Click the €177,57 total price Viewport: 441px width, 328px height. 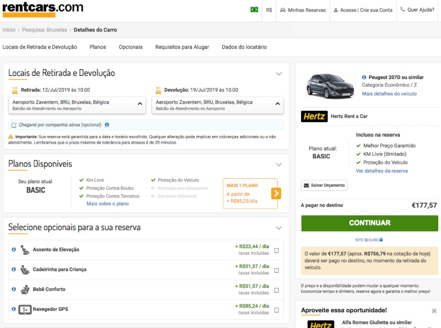(x=424, y=205)
